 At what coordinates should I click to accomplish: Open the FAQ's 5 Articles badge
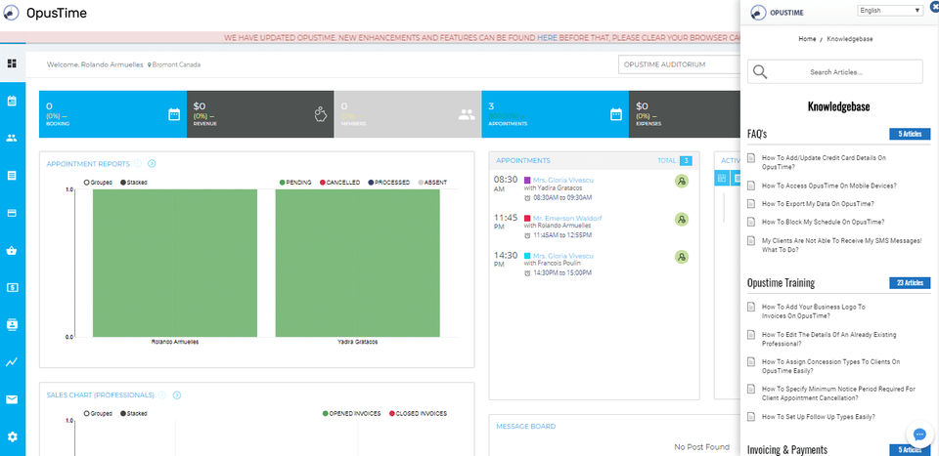click(910, 135)
